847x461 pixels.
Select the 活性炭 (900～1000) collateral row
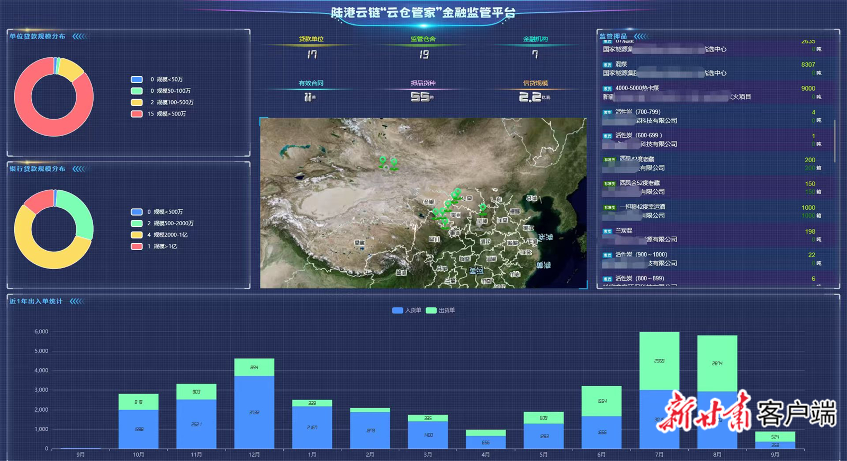(x=715, y=259)
